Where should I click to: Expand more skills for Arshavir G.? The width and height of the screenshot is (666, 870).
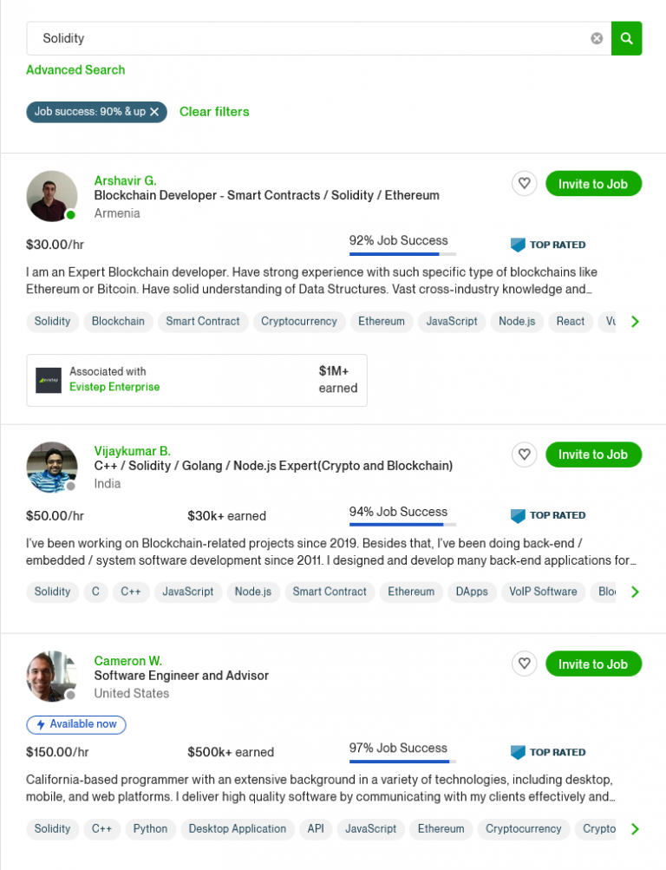tap(635, 322)
